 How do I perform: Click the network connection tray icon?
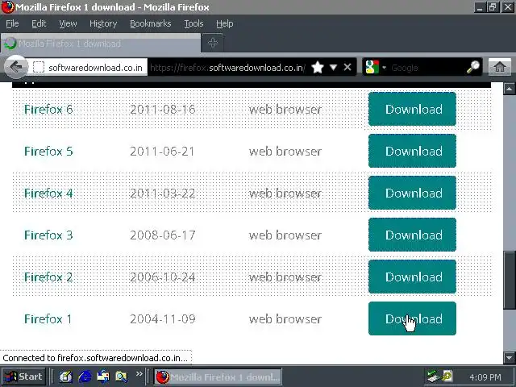(x=434, y=377)
